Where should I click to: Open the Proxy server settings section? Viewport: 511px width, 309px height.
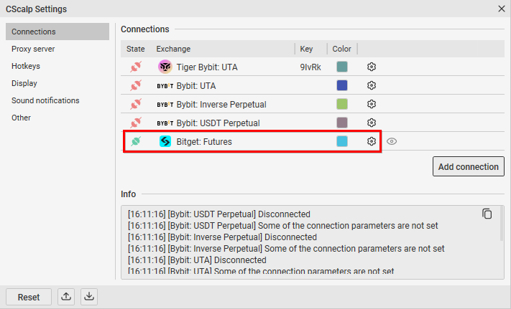33,49
